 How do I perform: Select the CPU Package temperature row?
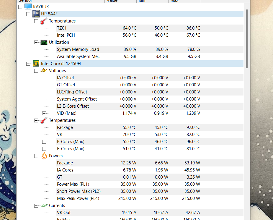point(150,127)
